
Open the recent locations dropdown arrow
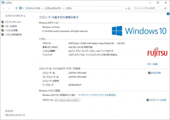click(x=13, y=8)
